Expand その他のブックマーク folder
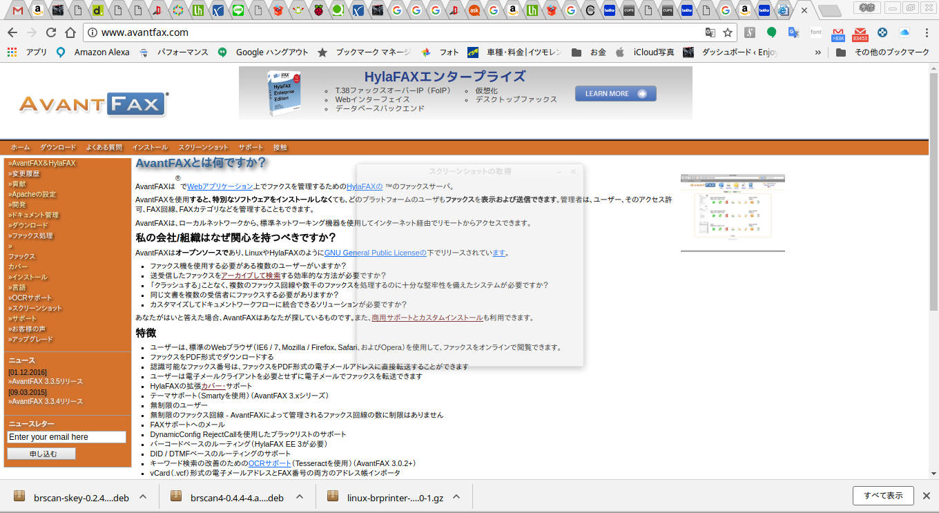The image size is (939, 513). 883,52
